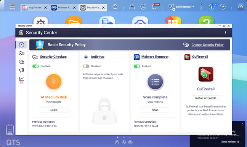Click the middle bottom dock circular icon
The width and height of the screenshot is (247, 147).
tap(124, 142)
